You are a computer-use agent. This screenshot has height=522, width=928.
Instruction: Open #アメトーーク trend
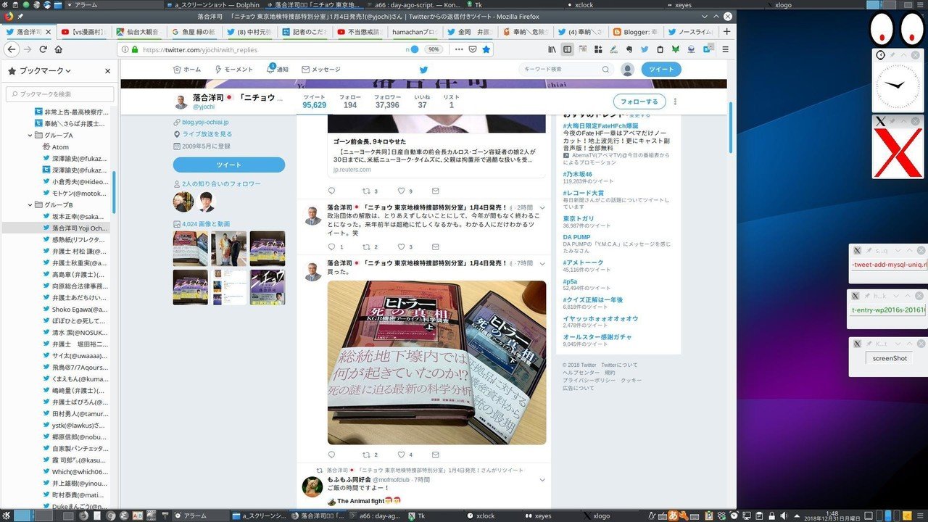(583, 262)
